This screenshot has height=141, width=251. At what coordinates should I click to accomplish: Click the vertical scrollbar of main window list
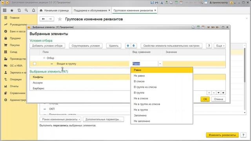(x=245, y=65)
